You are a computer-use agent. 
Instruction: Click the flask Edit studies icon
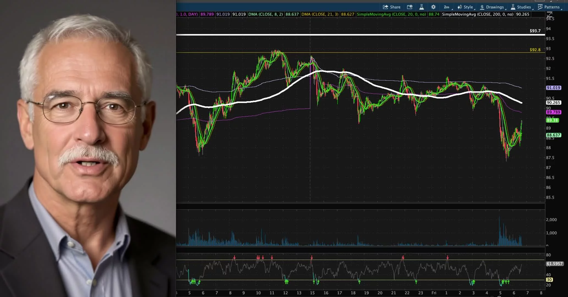pos(421,7)
